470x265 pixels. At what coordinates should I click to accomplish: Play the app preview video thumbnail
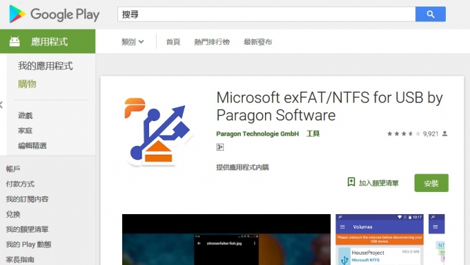227,240
